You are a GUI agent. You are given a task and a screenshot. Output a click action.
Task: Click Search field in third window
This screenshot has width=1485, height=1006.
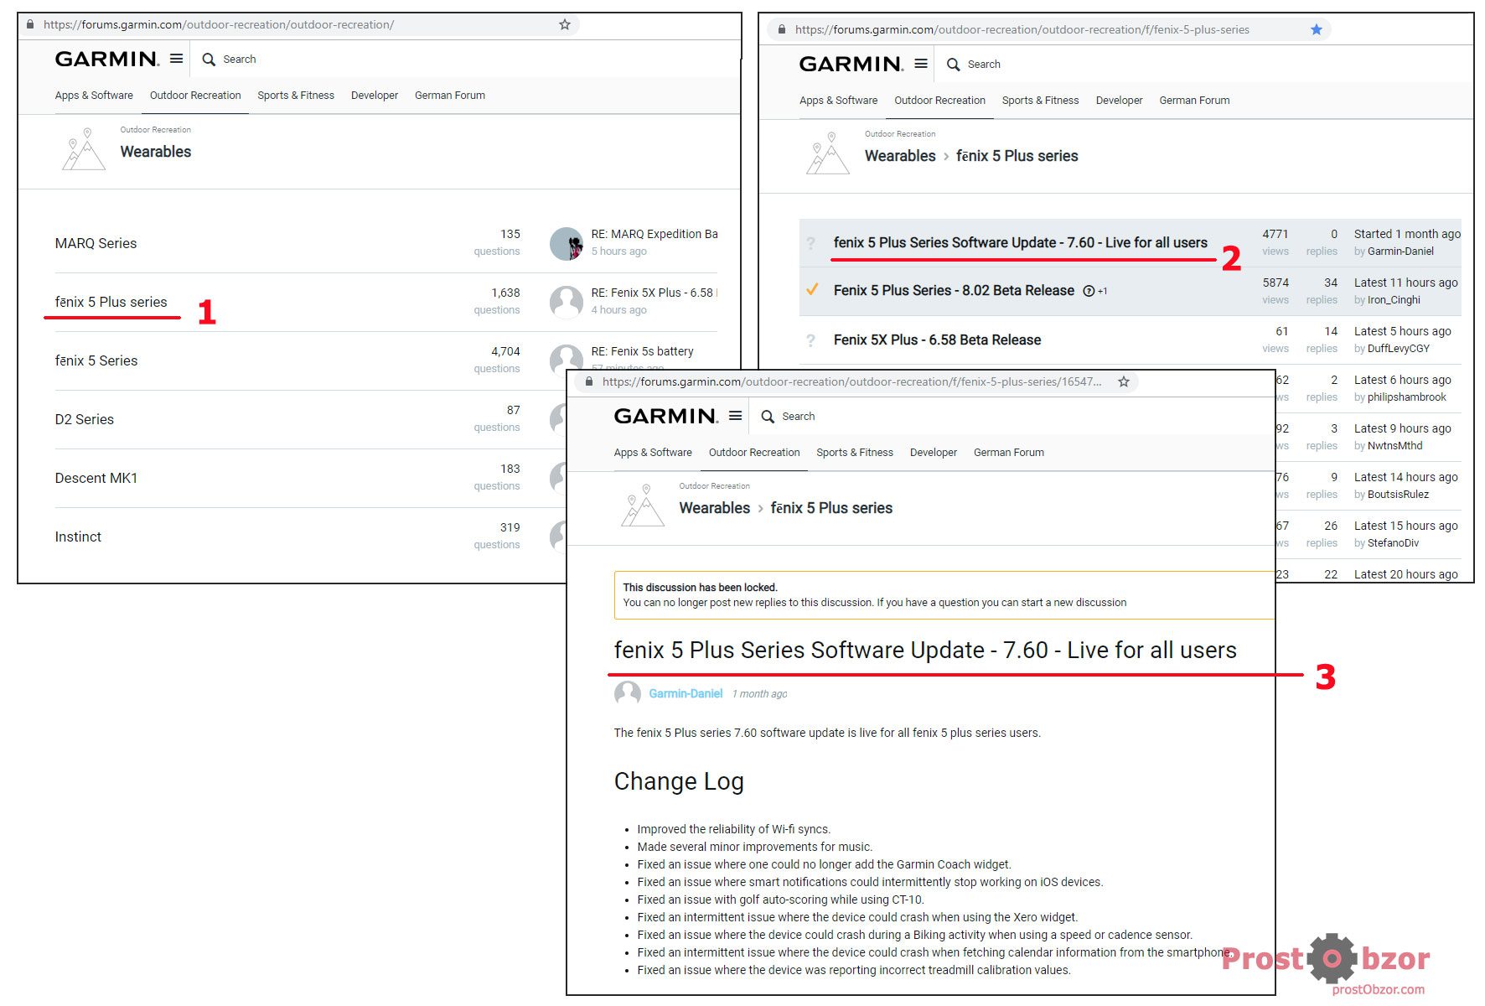[x=798, y=417]
